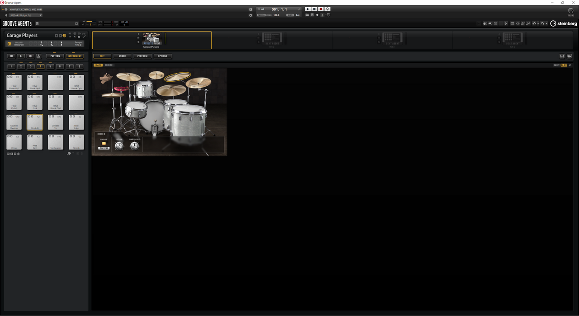This screenshot has width=579, height=316.
Task: Select the empty Kit 3 Beat Agent slot
Action: pyautogui.click(x=392, y=40)
